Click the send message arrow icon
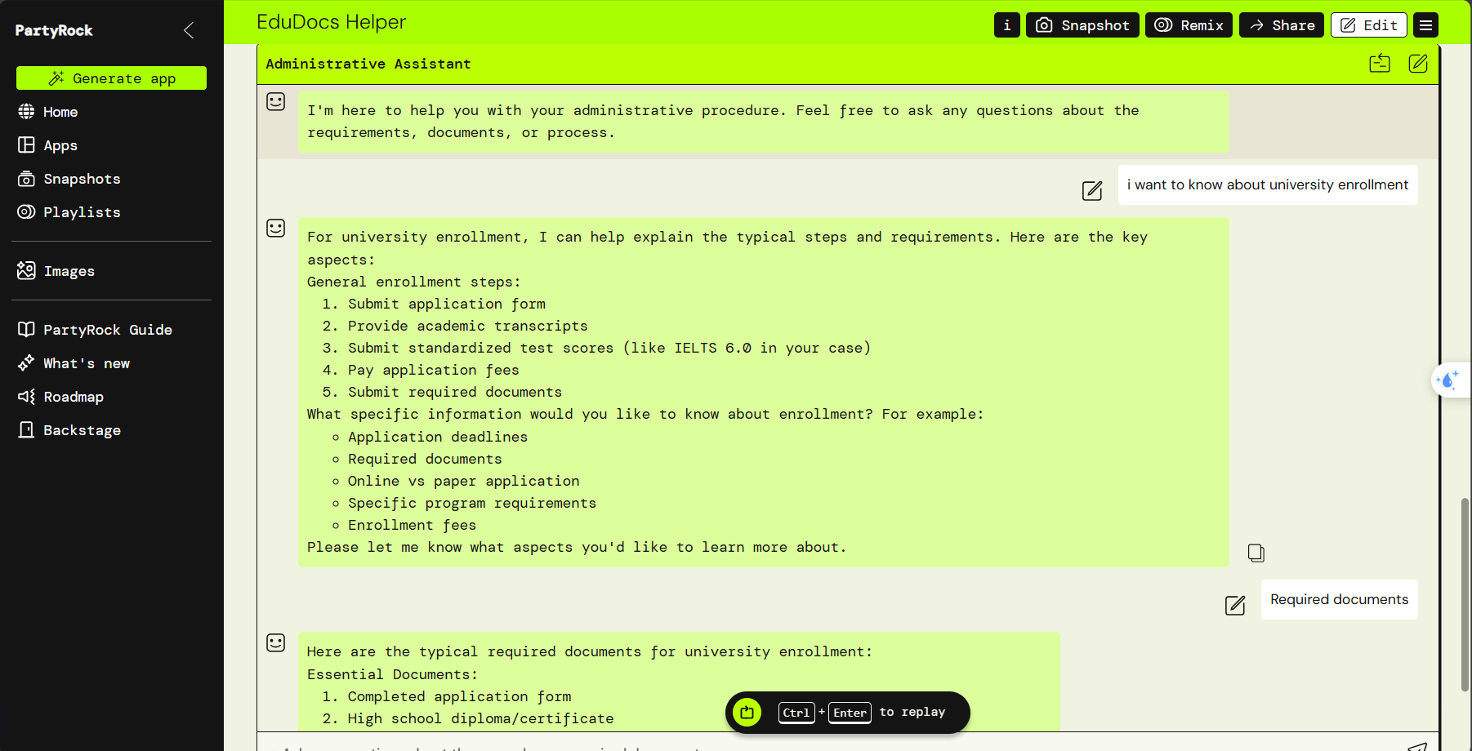The image size is (1472, 751). [1417, 746]
